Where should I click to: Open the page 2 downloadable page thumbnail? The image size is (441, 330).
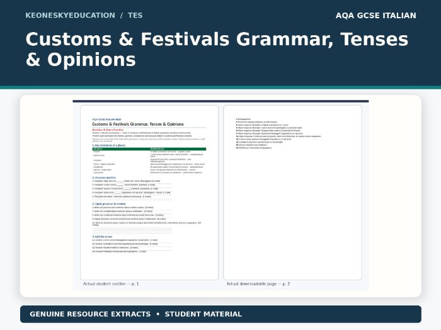(292, 192)
